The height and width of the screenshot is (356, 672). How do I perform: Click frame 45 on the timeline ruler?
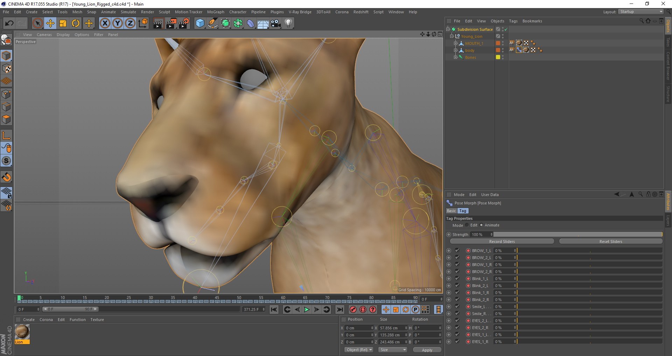(217, 298)
